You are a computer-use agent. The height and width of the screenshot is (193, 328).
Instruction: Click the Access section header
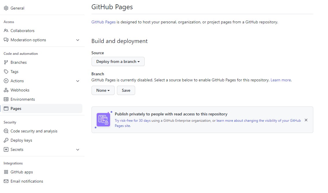pyautogui.click(x=9, y=22)
